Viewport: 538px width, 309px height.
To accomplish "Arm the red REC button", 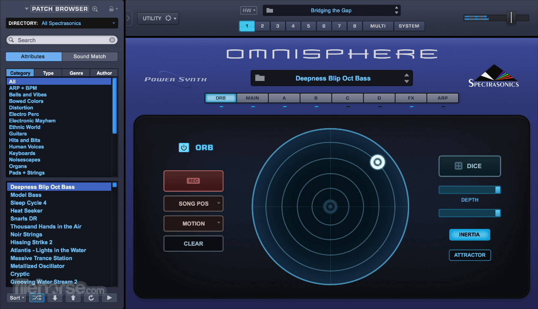I will click(x=194, y=181).
